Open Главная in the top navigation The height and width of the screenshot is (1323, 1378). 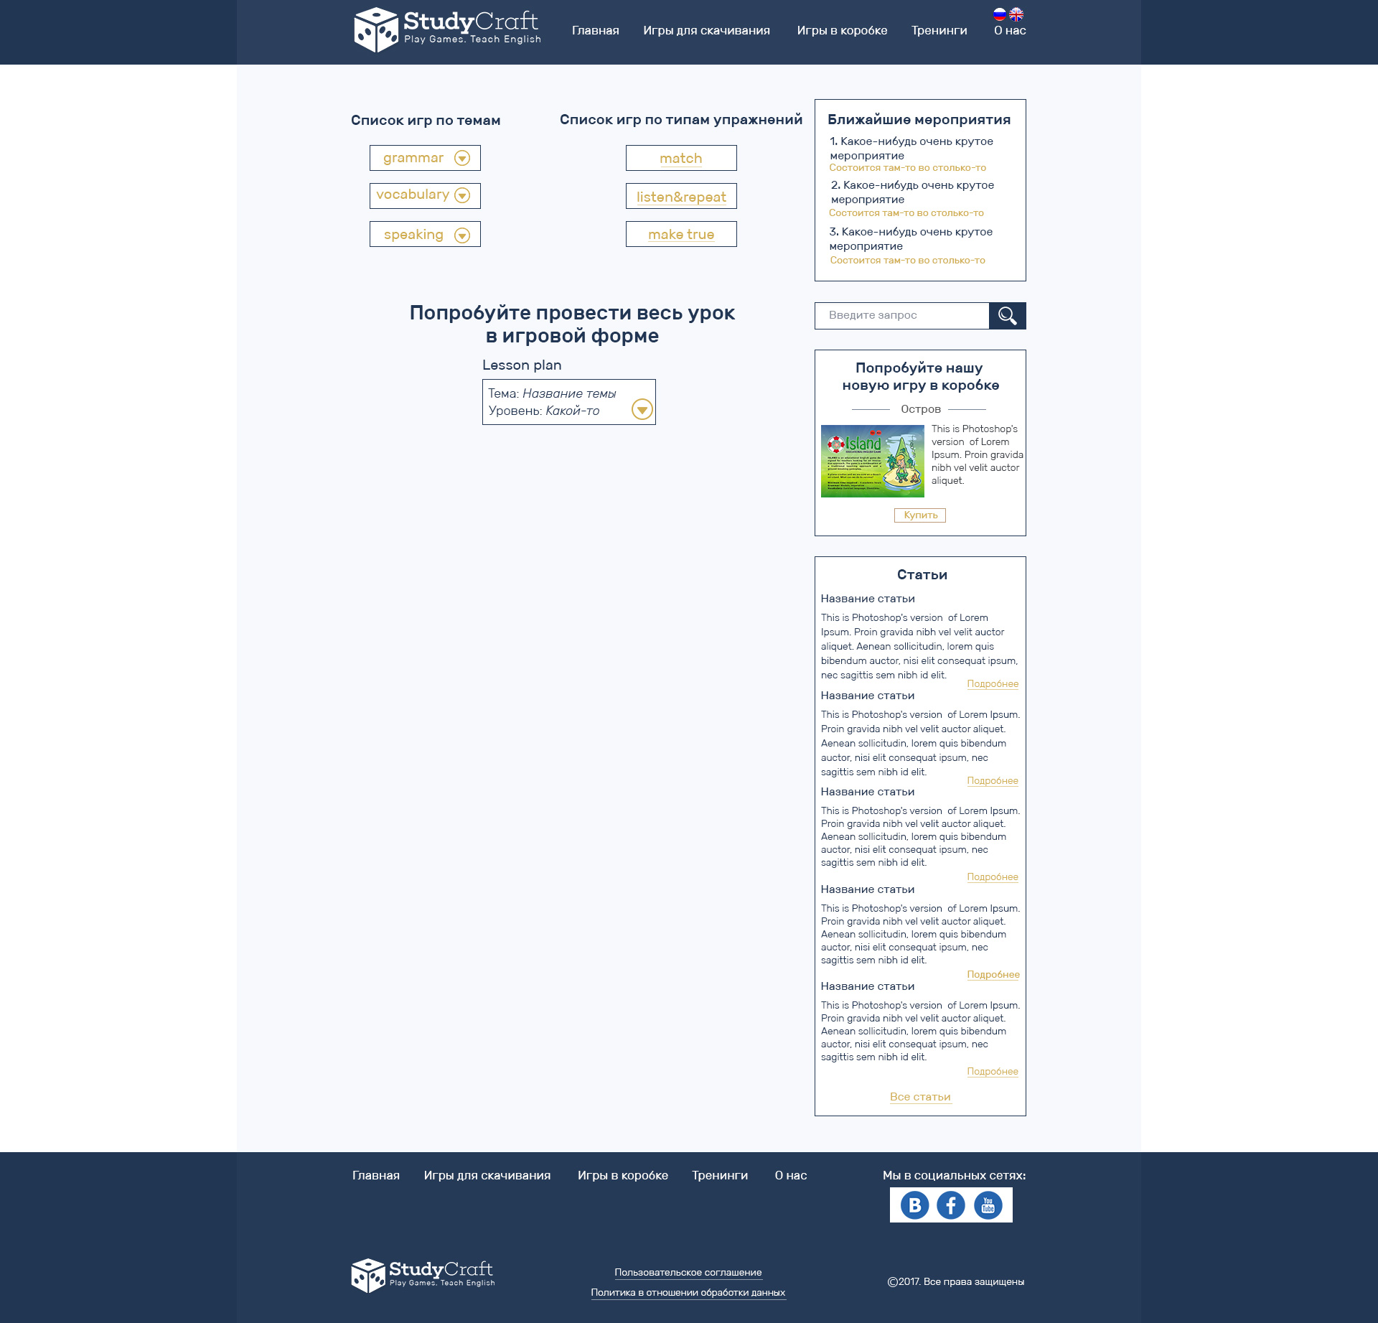pyautogui.click(x=596, y=30)
